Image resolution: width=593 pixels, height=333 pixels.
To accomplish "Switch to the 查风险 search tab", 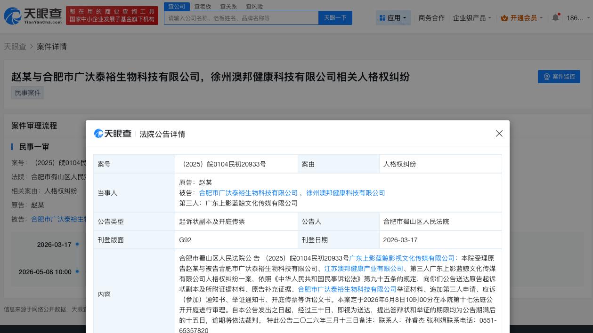I will tap(254, 6).
